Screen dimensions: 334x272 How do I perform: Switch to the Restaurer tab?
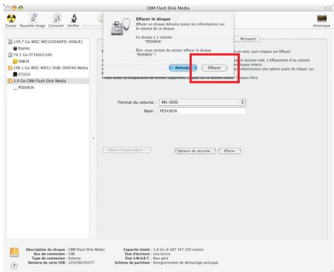pyautogui.click(x=248, y=39)
